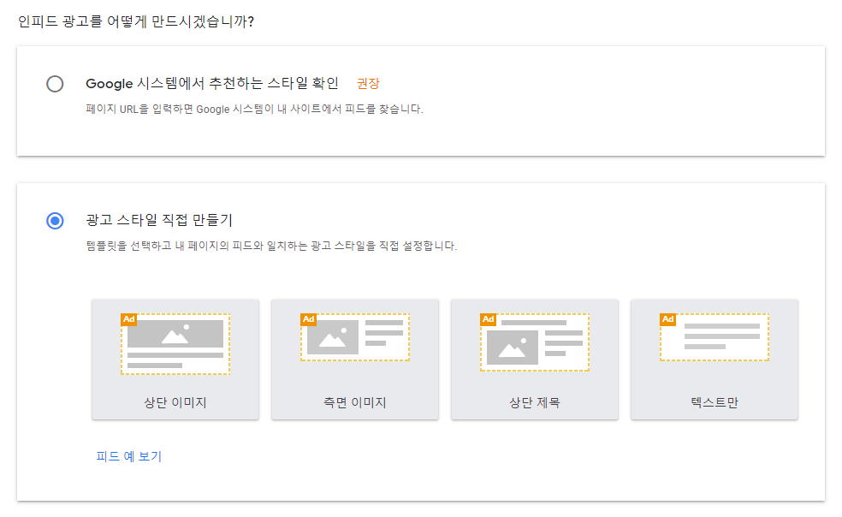Choose the 텍스트만 template preview icon

(715, 337)
